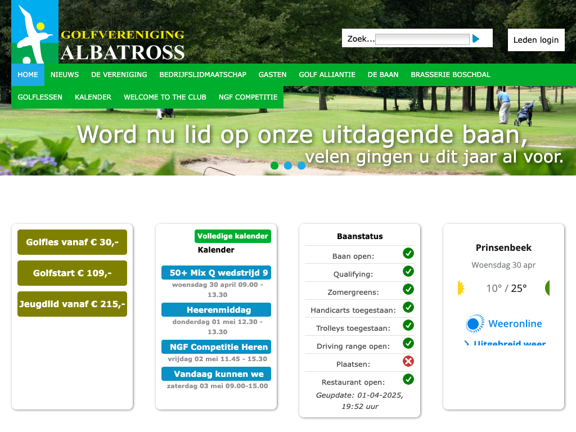
Task: Open the De Baan menu
Action: point(383,75)
